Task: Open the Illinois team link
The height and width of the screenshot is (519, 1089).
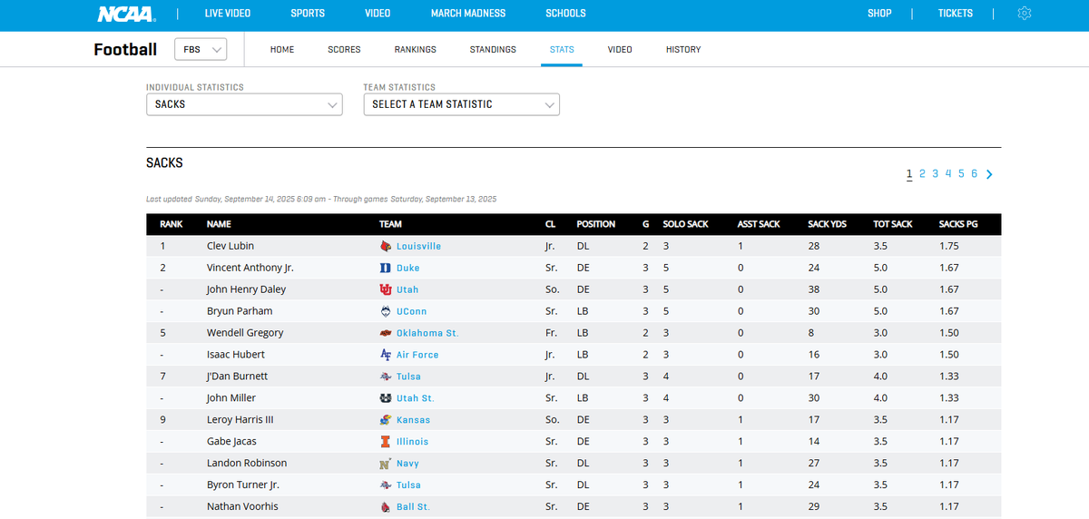Action: pyautogui.click(x=412, y=442)
